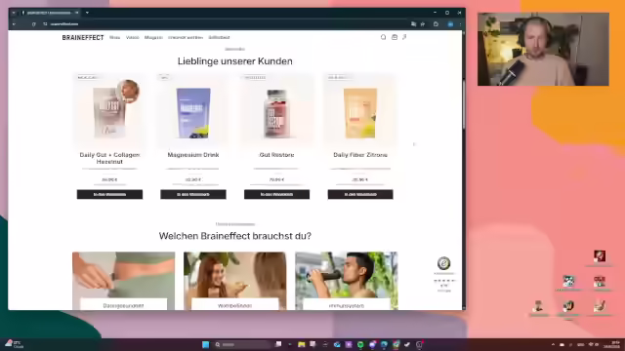Open the Darmgesundheit category card
Image resolution: width=625 pixels, height=351 pixels.
tap(124, 281)
